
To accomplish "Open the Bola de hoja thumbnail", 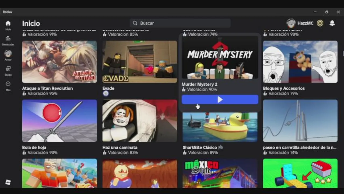I will click(59, 121).
